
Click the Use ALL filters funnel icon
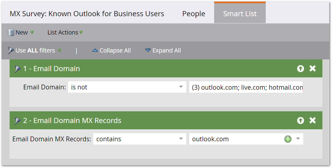click(11, 50)
